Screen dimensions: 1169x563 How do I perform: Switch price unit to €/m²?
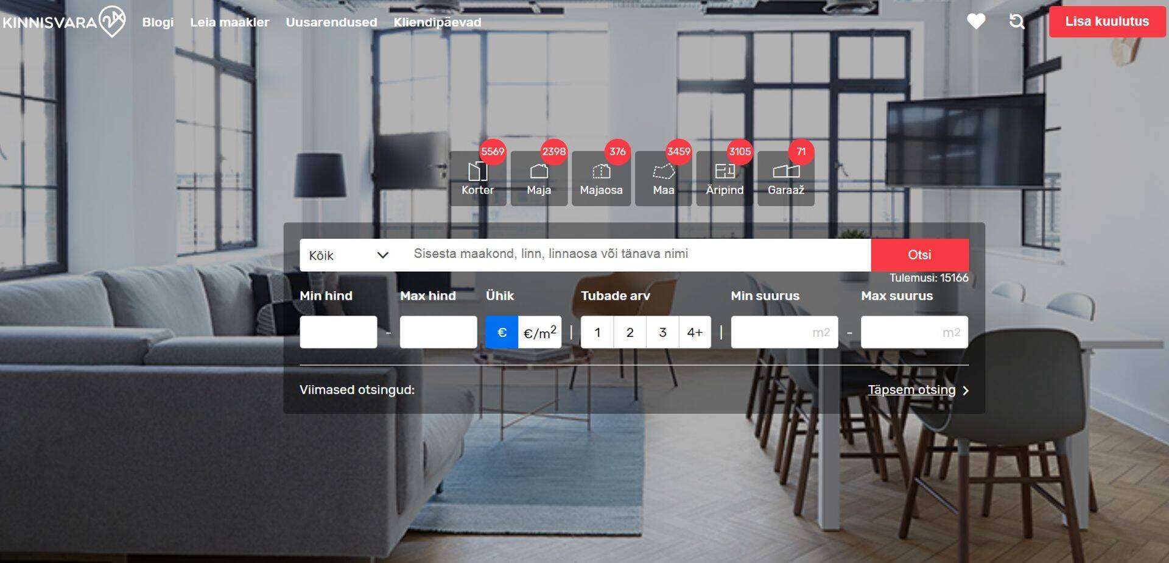tap(539, 332)
